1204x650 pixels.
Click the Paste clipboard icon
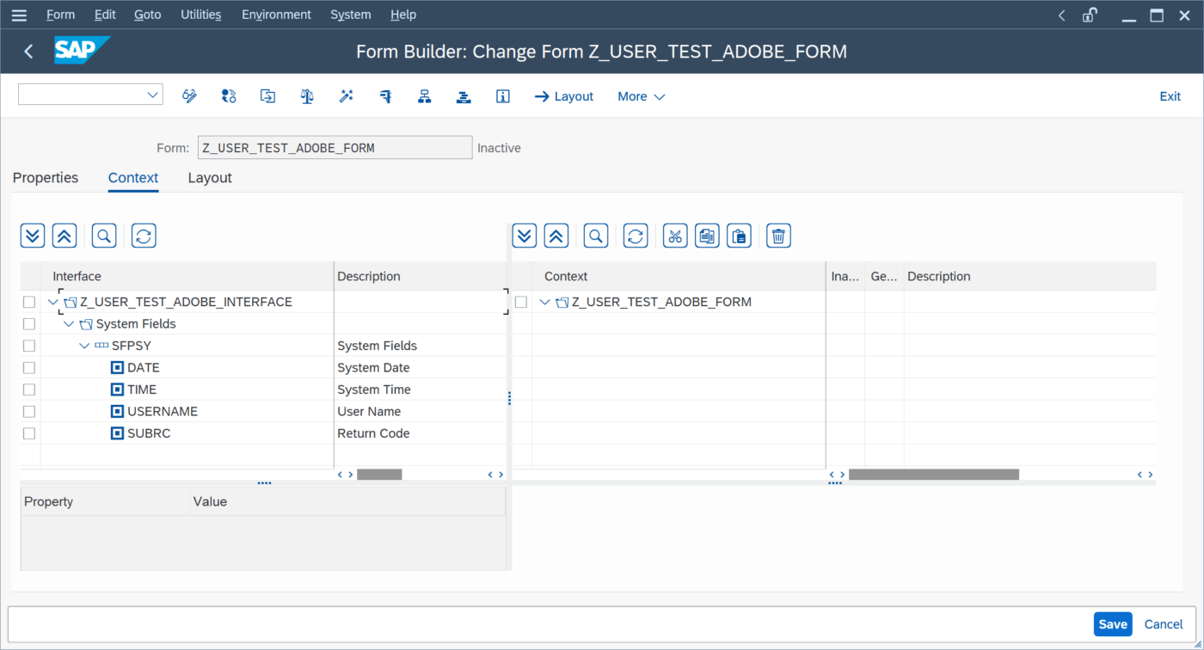[739, 236]
